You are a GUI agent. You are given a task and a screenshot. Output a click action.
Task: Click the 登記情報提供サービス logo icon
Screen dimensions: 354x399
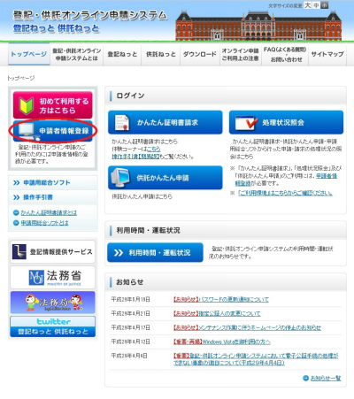[x=19, y=251]
